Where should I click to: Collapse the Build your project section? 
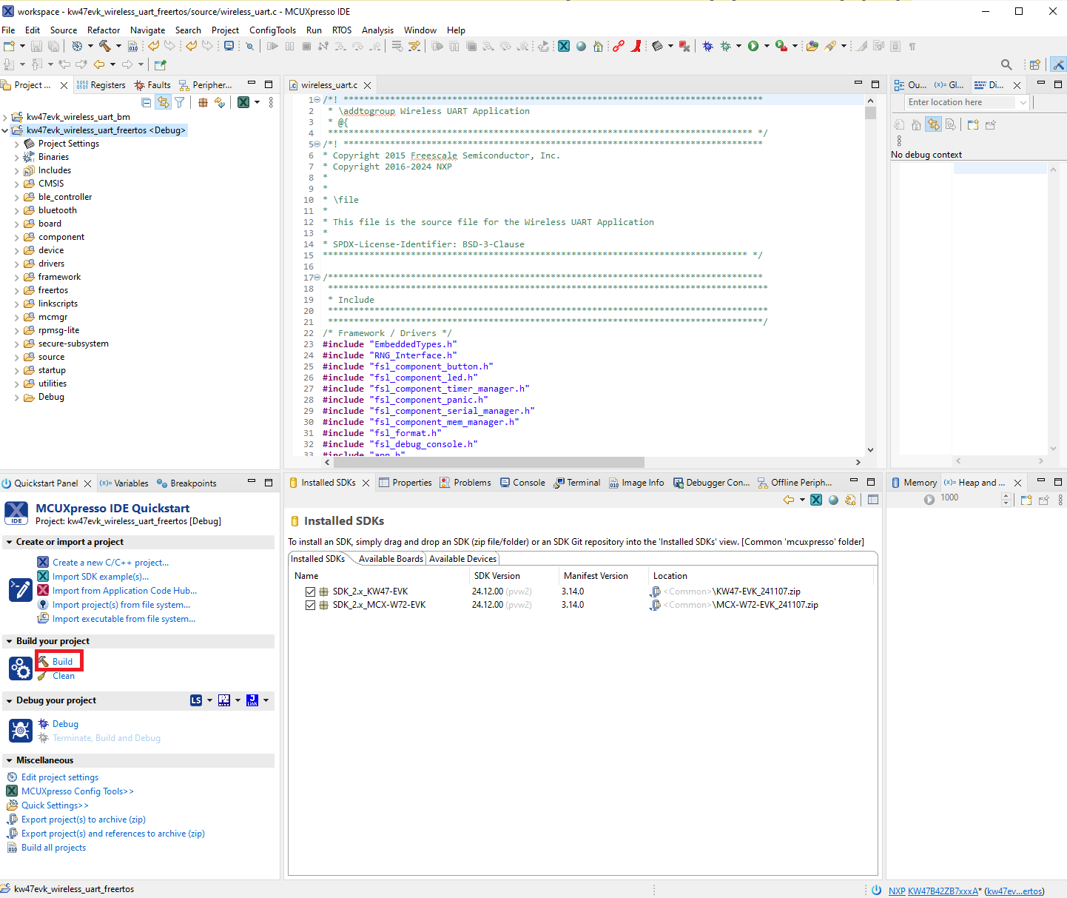9,641
